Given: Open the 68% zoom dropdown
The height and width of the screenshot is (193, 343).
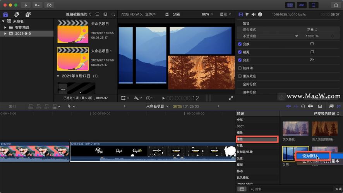Looking at the screenshot, I should pyautogui.click(x=207, y=14).
